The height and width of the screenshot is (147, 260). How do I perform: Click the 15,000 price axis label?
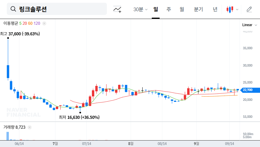[x=247, y=117]
